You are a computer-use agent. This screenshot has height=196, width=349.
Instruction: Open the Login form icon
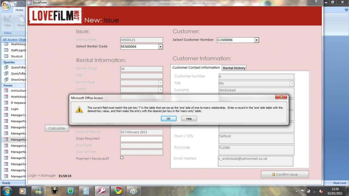(x=6, y=109)
